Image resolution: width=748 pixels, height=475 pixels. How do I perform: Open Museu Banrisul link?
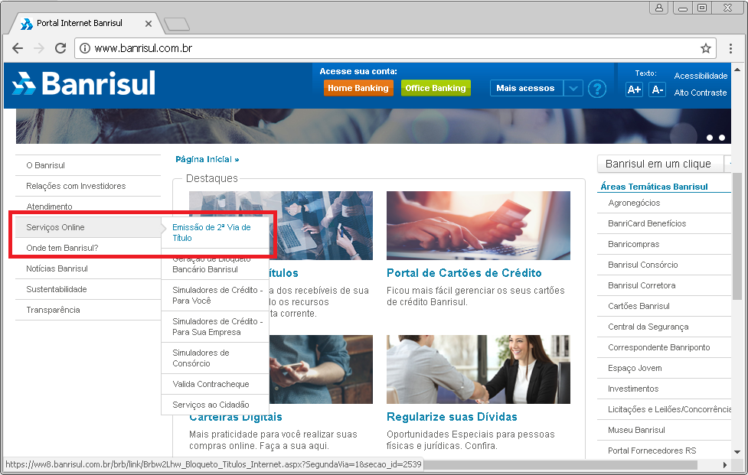[636, 430]
